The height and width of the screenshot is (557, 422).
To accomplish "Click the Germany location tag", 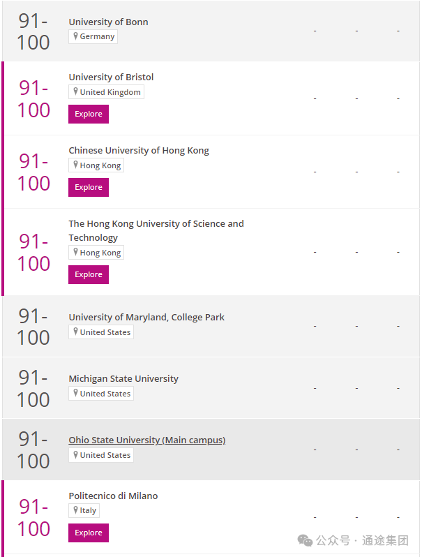I will tap(93, 36).
